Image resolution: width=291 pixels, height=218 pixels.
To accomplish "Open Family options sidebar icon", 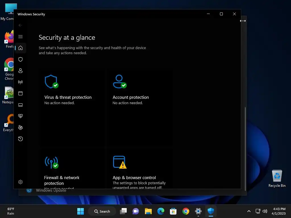I will (20, 127).
